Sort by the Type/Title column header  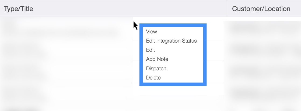[x=18, y=9]
